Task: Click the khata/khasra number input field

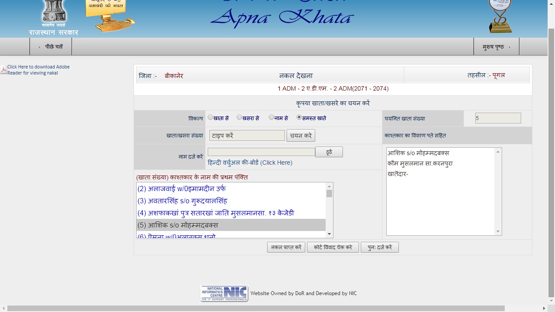Action: point(247,136)
